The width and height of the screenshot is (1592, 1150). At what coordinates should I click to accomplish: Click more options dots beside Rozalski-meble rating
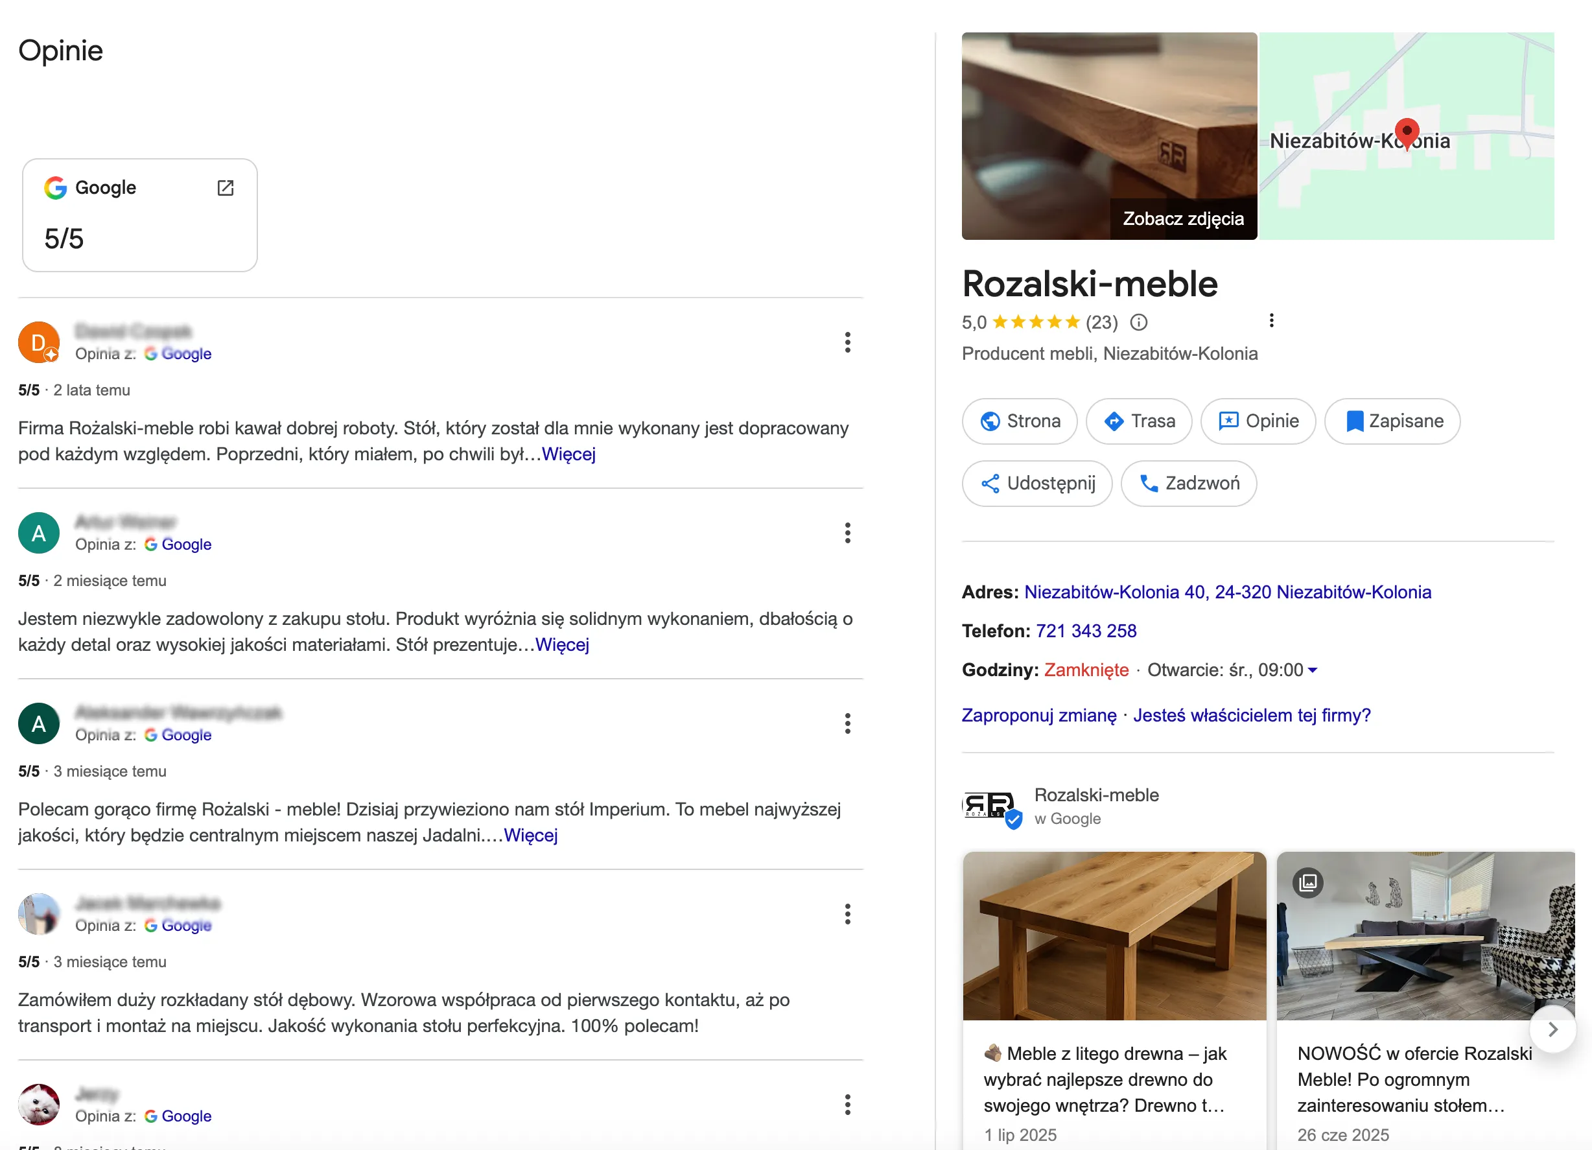pos(1271,320)
